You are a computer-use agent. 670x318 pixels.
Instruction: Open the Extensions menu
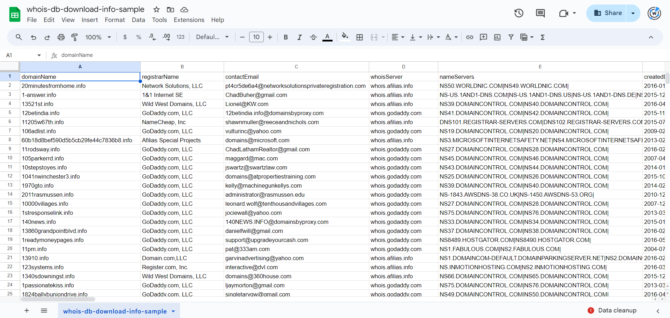pyautogui.click(x=189, y=20)
